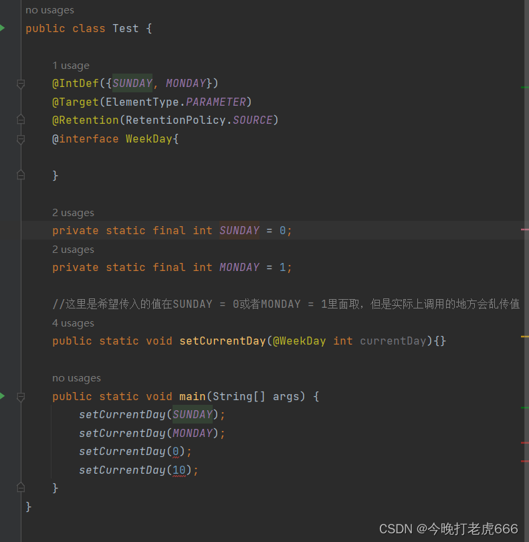Show the '2 usages' hint above the MONDAY constant
Viewport: 529px width, 542px height.
(73, 249)
